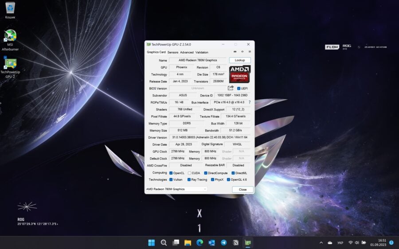Click the Memory Type value DDR5
Screen dimensions: 399x249
pyautogui.click(x=187, y=123)
